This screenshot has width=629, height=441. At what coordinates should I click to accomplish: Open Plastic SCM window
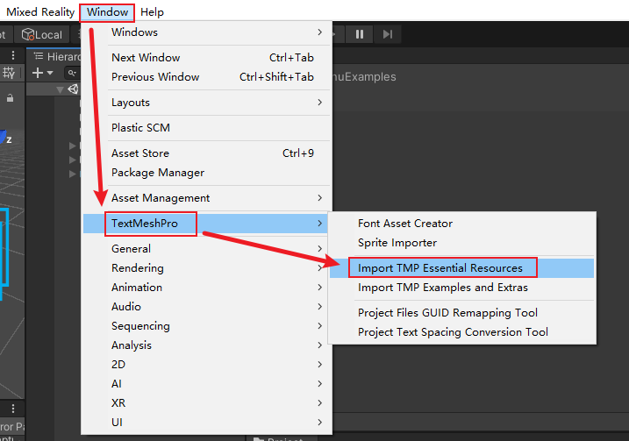(x=206, y=128)
